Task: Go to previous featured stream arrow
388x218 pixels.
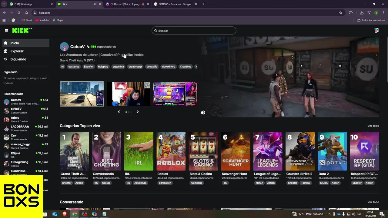Action: coord(119,112)
